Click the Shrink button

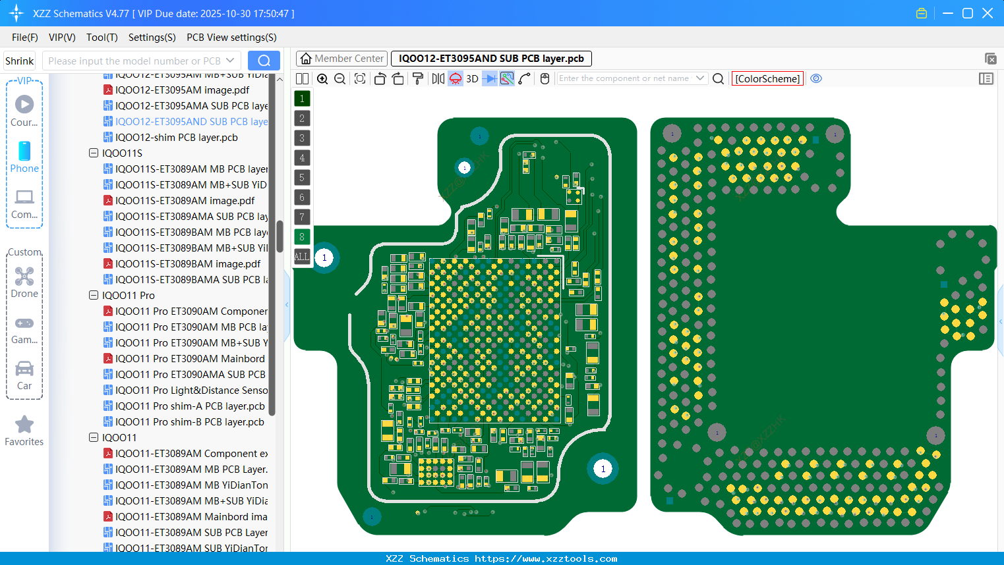19,60
